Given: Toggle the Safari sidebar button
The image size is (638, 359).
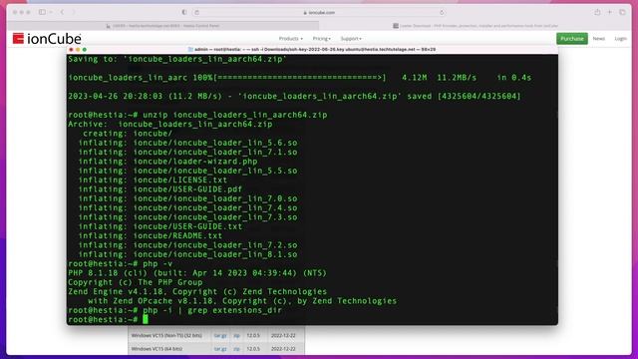Looking at the screenshot, I should click(x=42, y=12).
